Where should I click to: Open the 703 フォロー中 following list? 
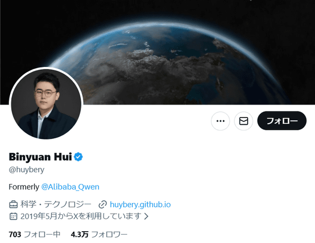34,235
